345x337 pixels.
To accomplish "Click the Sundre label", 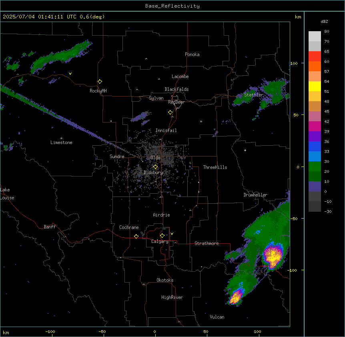I will coord(117,156).
